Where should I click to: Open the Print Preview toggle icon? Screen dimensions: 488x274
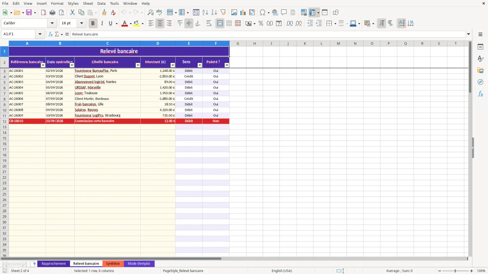pyautogui.click(x=61, y=13)
